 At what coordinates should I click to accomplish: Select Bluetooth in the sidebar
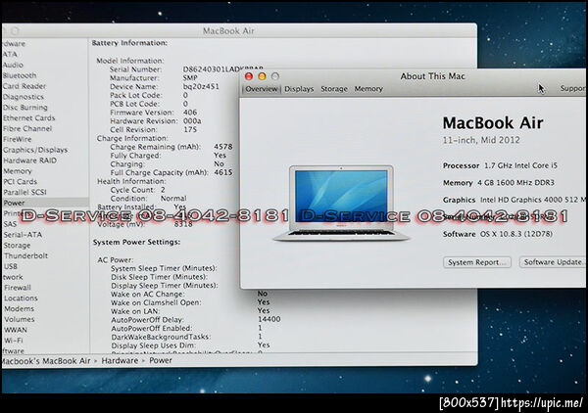click(20, 75)
